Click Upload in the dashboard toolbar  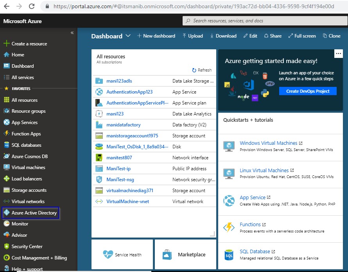pyautogui.click(x=193, y=36)
